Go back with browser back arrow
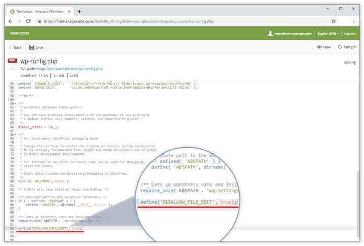This screenshot has width=364, height=246. click(11, 21)
